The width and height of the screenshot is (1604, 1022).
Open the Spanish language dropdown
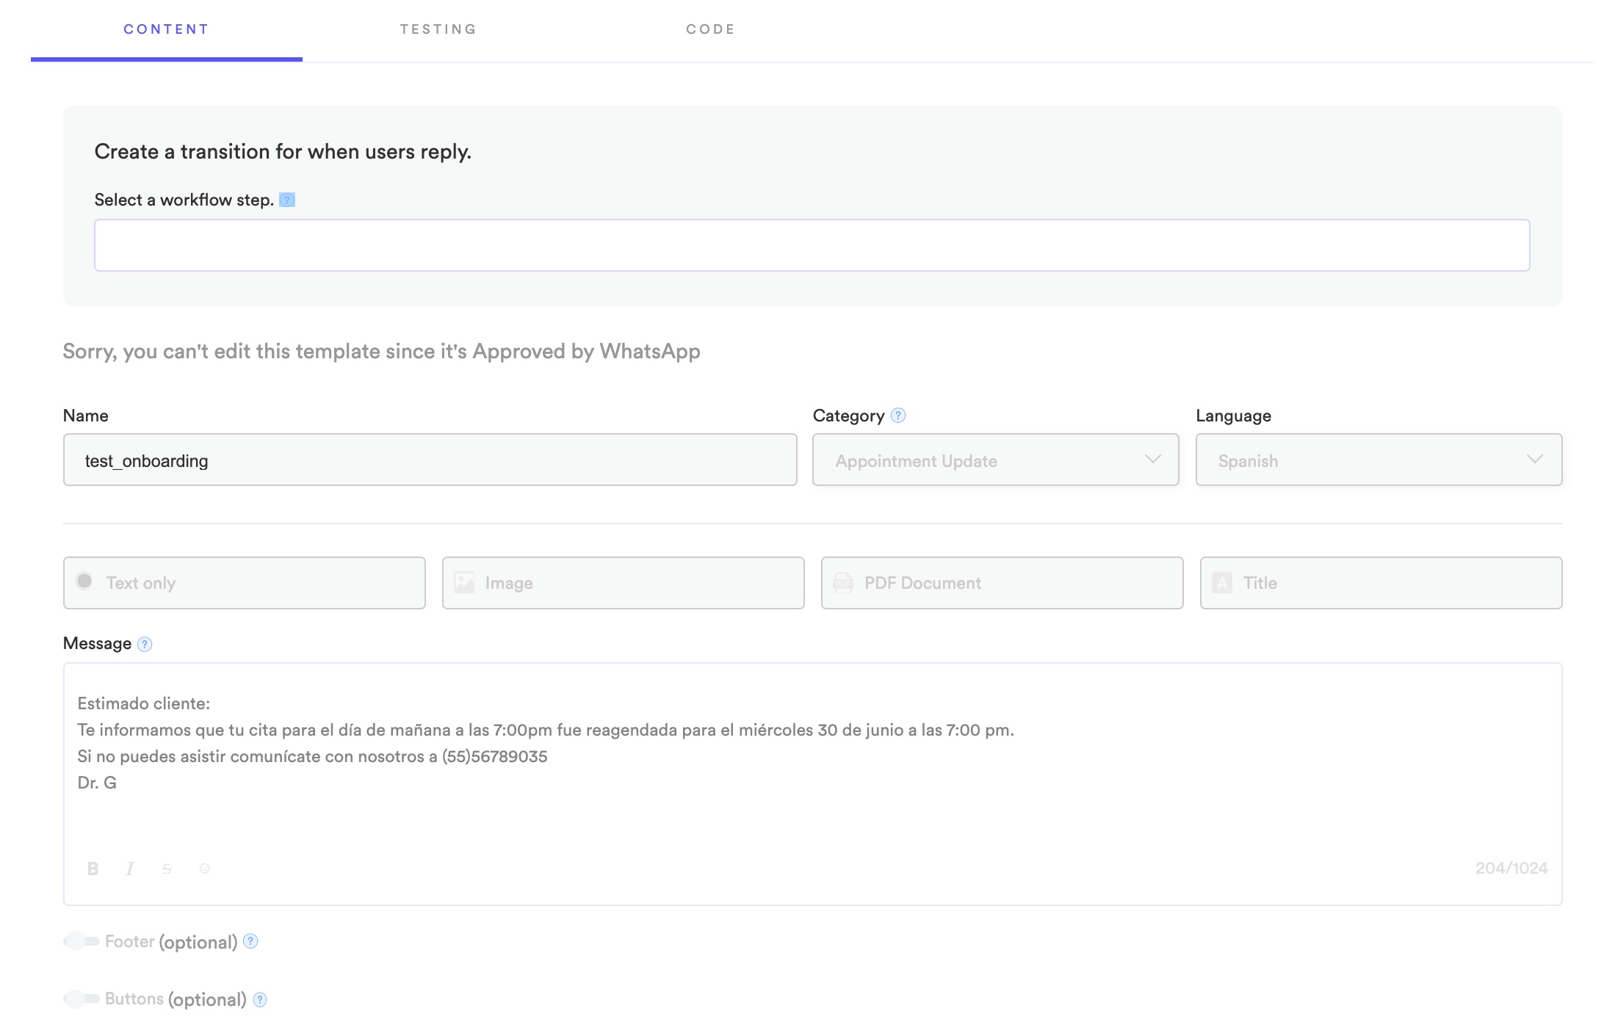[x=1378, y=460]
